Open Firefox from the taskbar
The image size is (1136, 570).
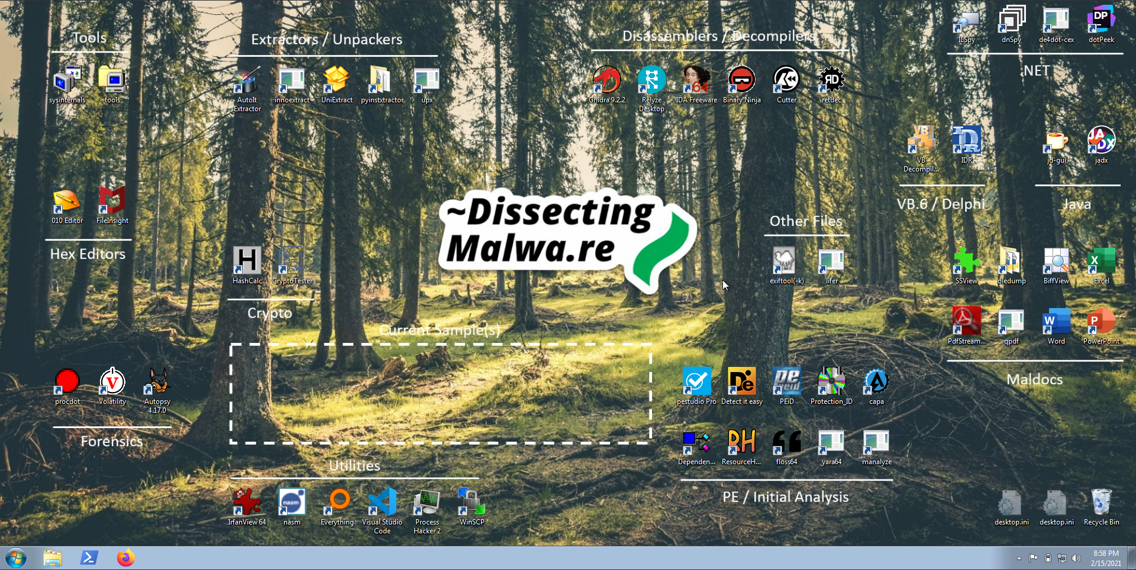tap(125, 558)
